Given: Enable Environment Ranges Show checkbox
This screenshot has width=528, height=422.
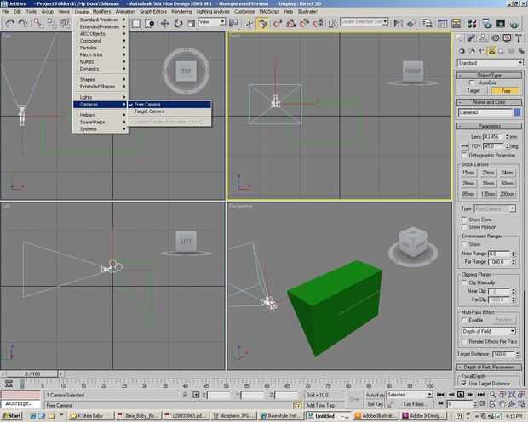Looking at the screenshot, I should point(464,244).
